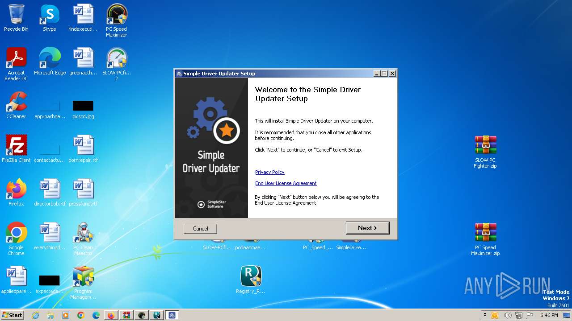Select the findexecuti document icon
Viewport: 572px width, 321px height.
(x=83, y=18)
